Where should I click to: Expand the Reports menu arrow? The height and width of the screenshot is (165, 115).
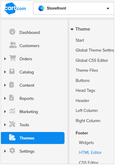coord(5,98)
